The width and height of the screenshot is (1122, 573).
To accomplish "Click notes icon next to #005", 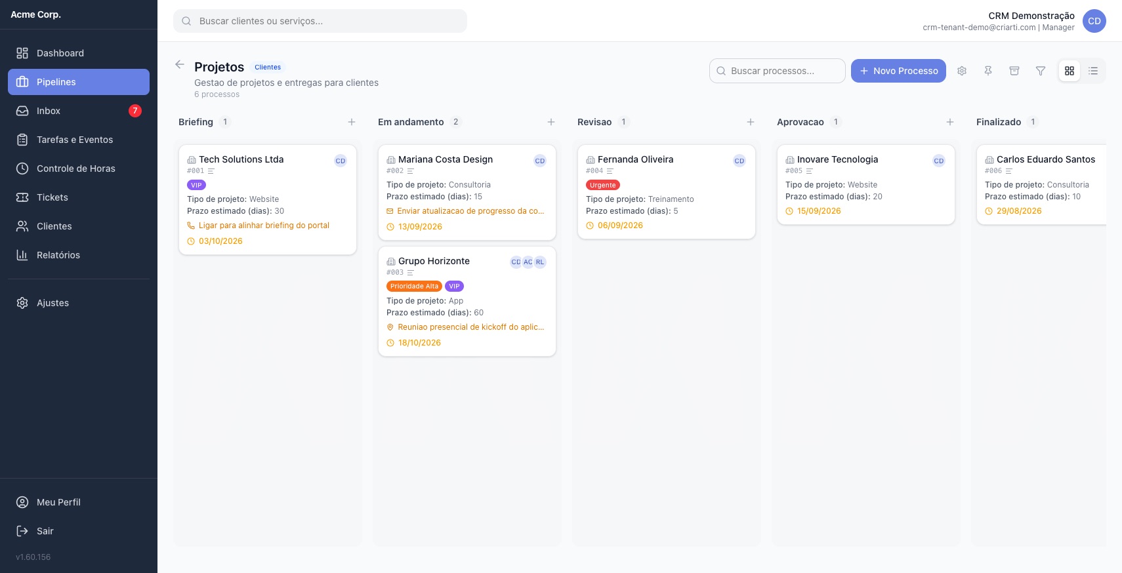I will [810, 171].
